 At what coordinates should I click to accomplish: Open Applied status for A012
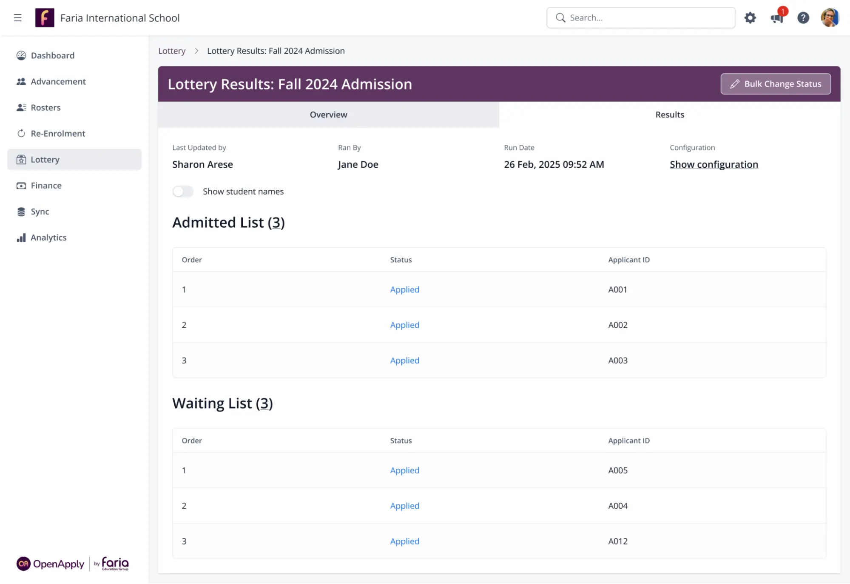pyautogui.click(x=405, y=541)
